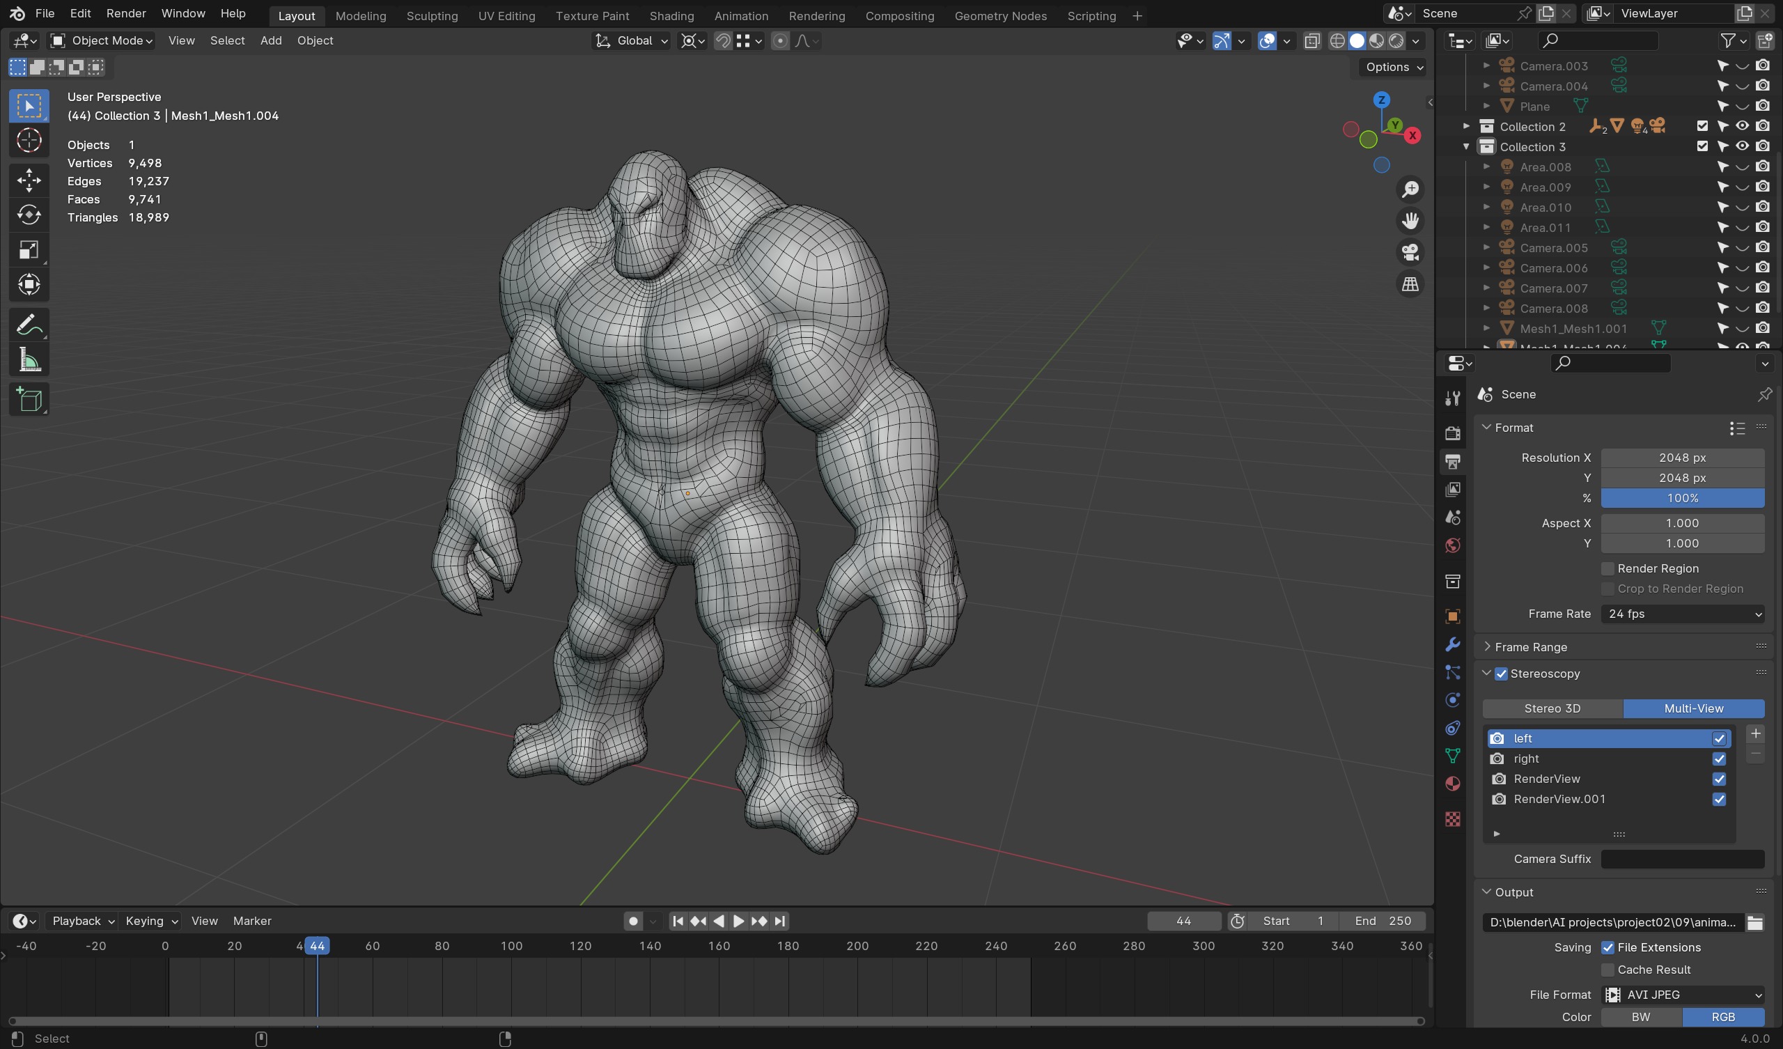Viewport: 1783px width, 1049px height.
Task: Open the viewport Options dropdown
Action: (x=1392, y=68)
